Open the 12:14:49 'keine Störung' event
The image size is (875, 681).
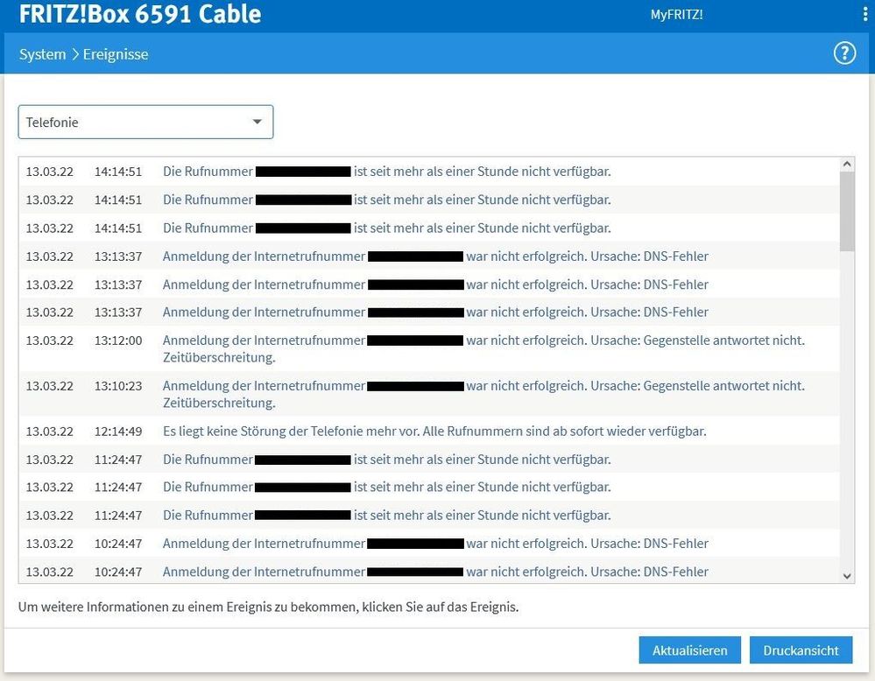click(x=428, y=432)
